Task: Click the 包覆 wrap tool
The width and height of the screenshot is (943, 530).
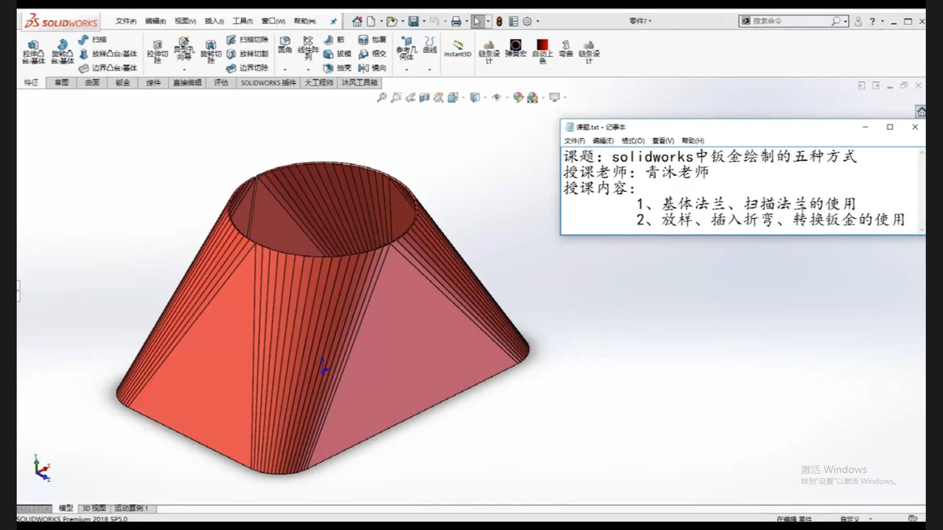Action: click(372, 39)
